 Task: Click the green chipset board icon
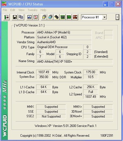coord(63,17)
